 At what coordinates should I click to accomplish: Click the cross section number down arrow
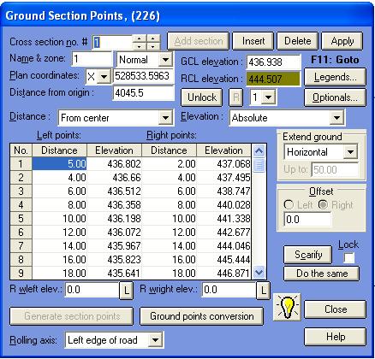[140, 46]
